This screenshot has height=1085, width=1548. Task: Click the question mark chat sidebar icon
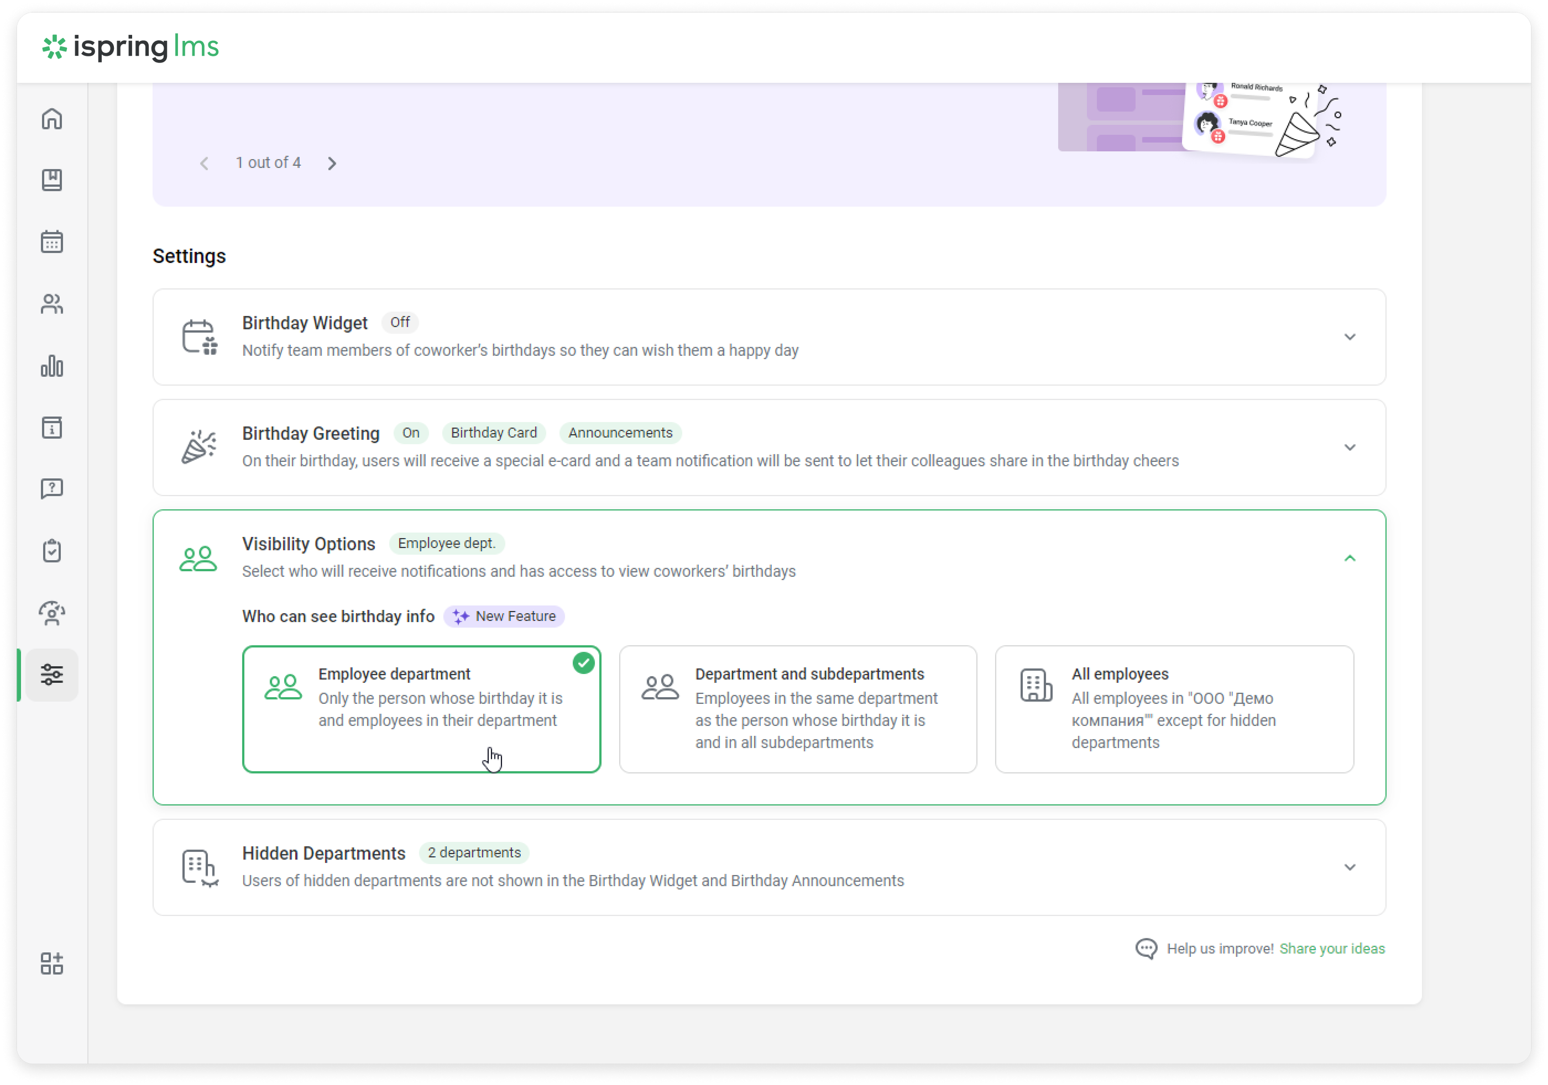click(52, 488)
